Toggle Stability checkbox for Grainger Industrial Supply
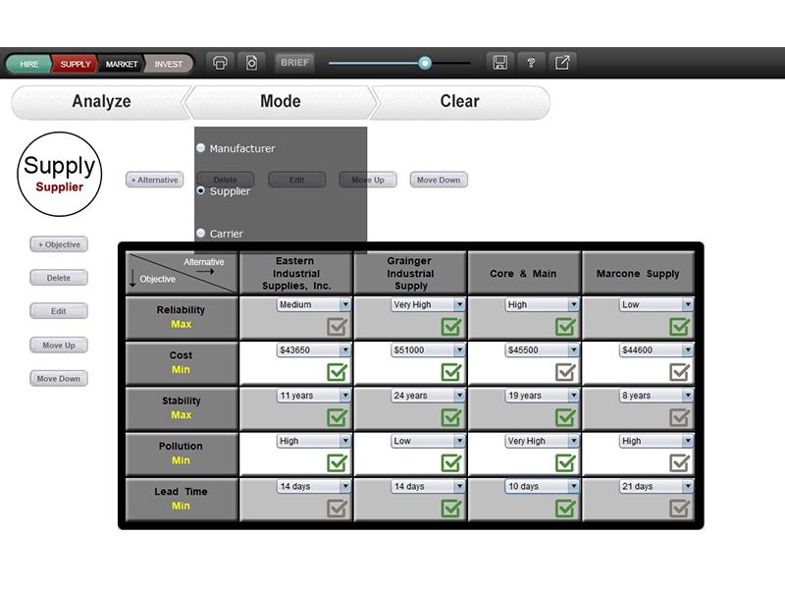Viewport: 785px width, 589px height. pyautogui.click(x=451, y=418)
